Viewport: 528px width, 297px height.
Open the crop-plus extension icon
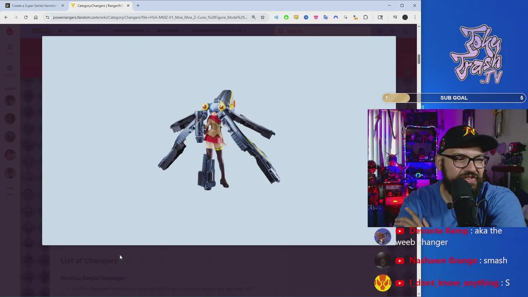345,17
